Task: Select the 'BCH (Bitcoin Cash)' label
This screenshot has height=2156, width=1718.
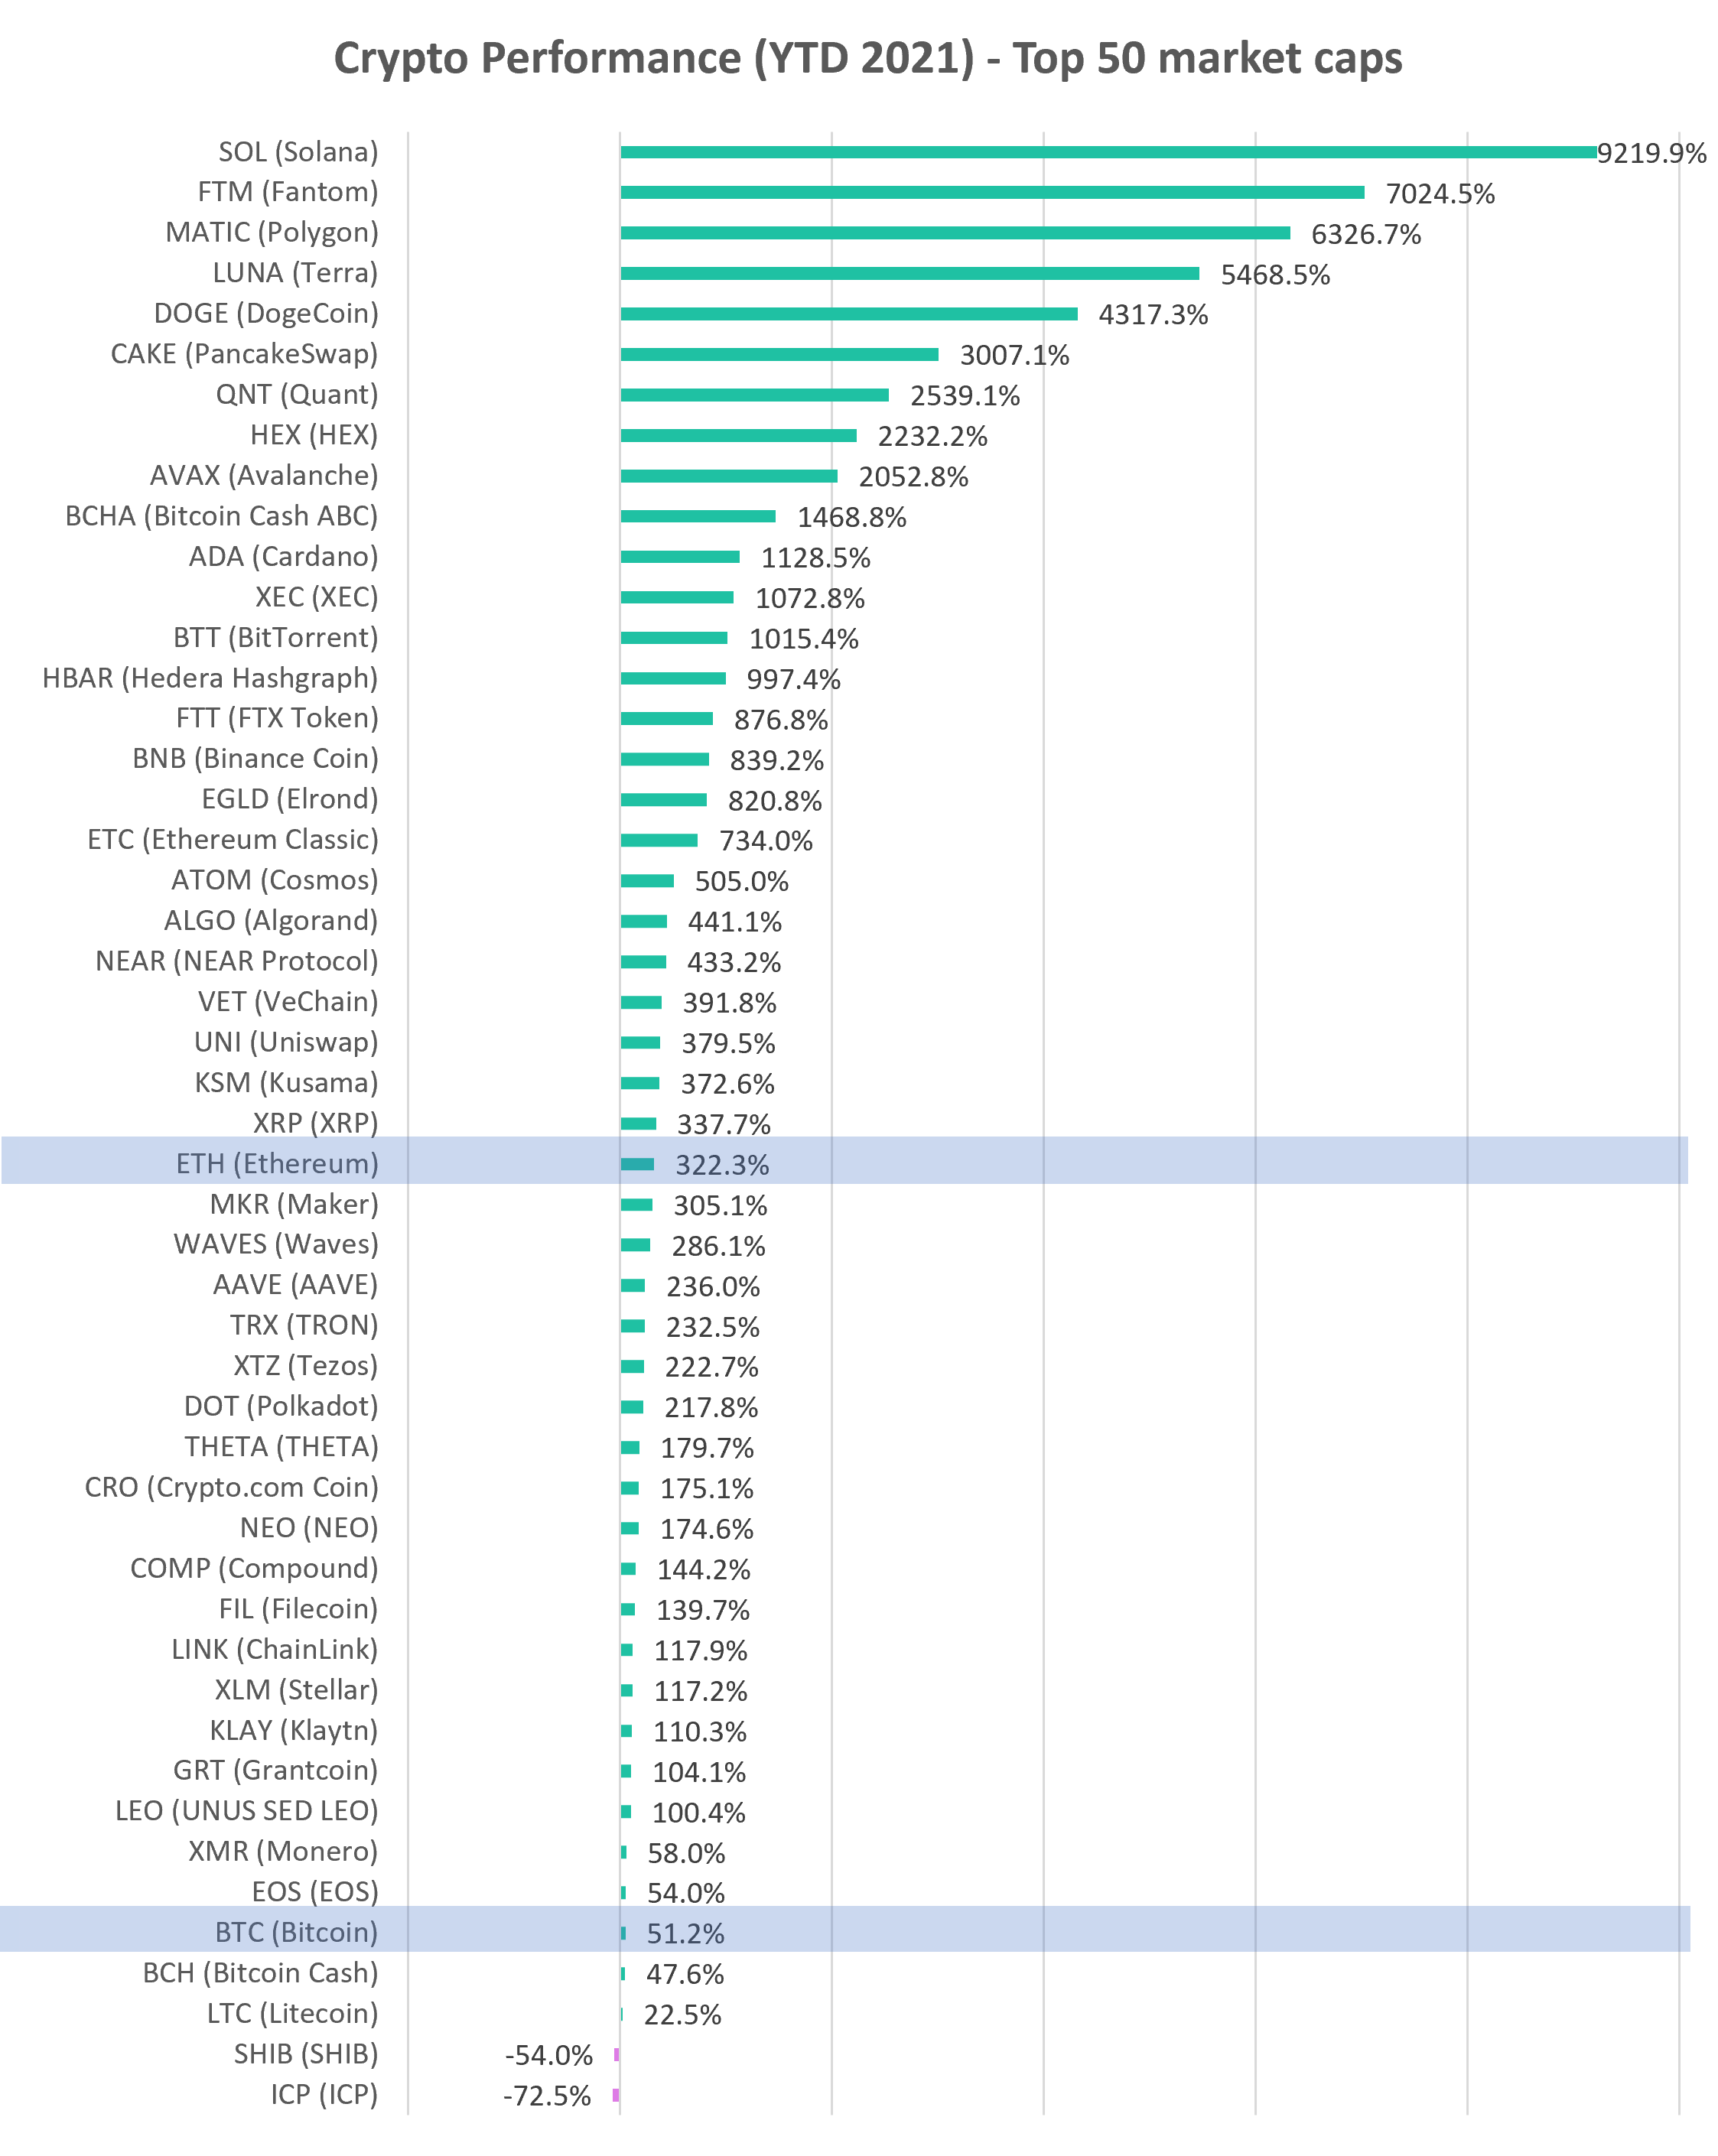Action: [261, 1973]
